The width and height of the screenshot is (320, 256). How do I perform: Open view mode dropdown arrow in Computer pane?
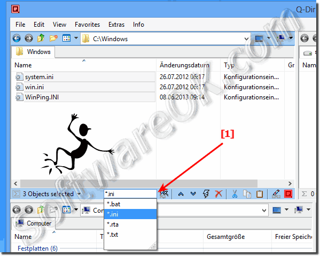pos(76,210)
